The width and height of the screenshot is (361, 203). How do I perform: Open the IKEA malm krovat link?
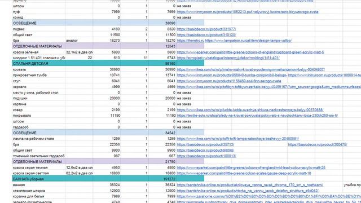coord(250,69)
